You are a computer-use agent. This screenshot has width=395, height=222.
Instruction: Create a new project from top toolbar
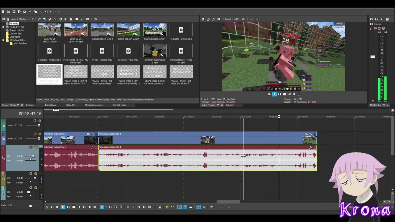point(3,12)
